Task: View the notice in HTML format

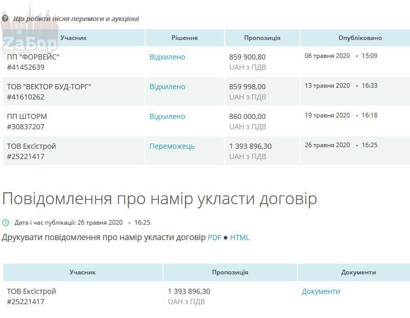Action: coord(239,237)
